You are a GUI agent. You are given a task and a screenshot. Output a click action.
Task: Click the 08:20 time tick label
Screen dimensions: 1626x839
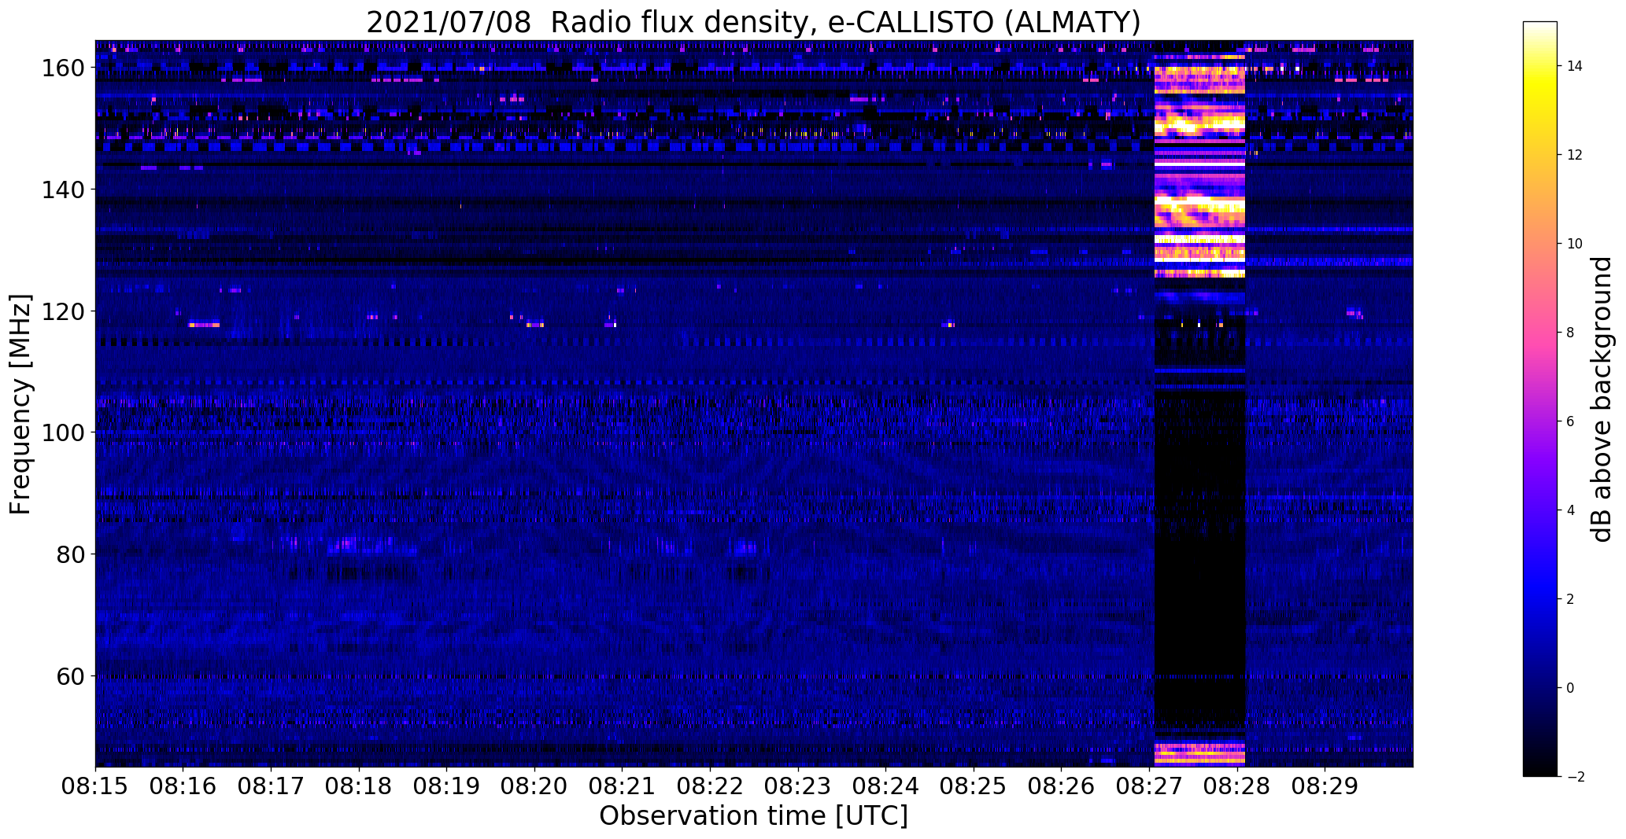pyautogui.click(x=534, y=786)
